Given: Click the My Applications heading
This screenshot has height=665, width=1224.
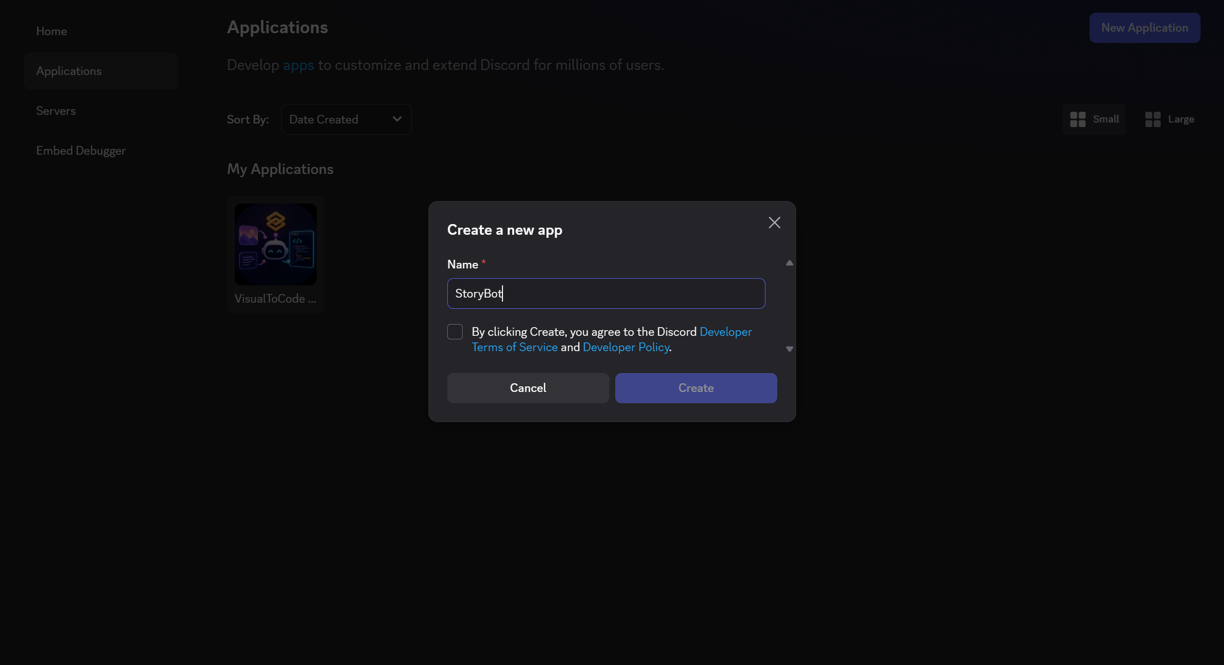Looking at the screenshot, I should point(280,169).
